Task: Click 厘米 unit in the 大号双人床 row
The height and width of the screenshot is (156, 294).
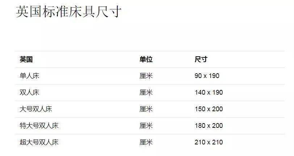Action: click(x=146, y=109)
